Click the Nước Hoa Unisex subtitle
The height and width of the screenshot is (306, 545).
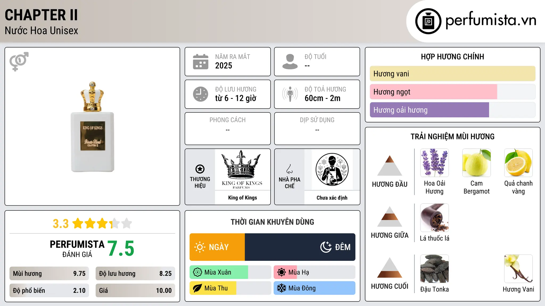pos(41,31)
